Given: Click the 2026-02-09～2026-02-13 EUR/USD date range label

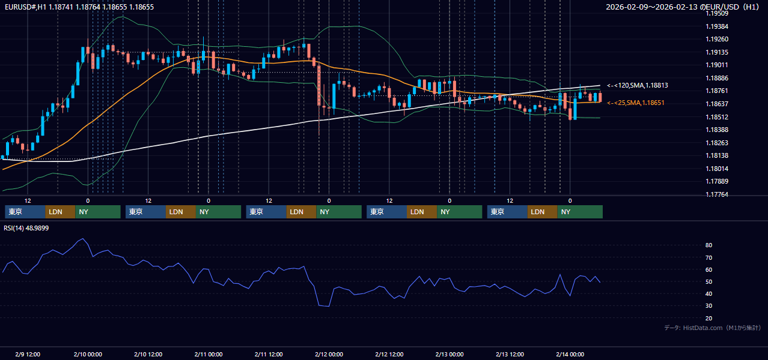Looking at the screenshot, I should point(683,7).
